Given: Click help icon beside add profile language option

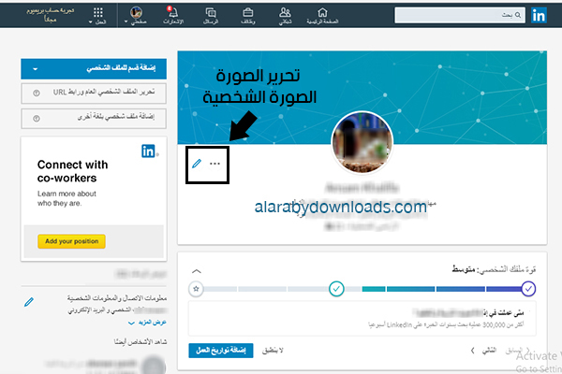Looking at the screenshot, I should tap(37, 119).
